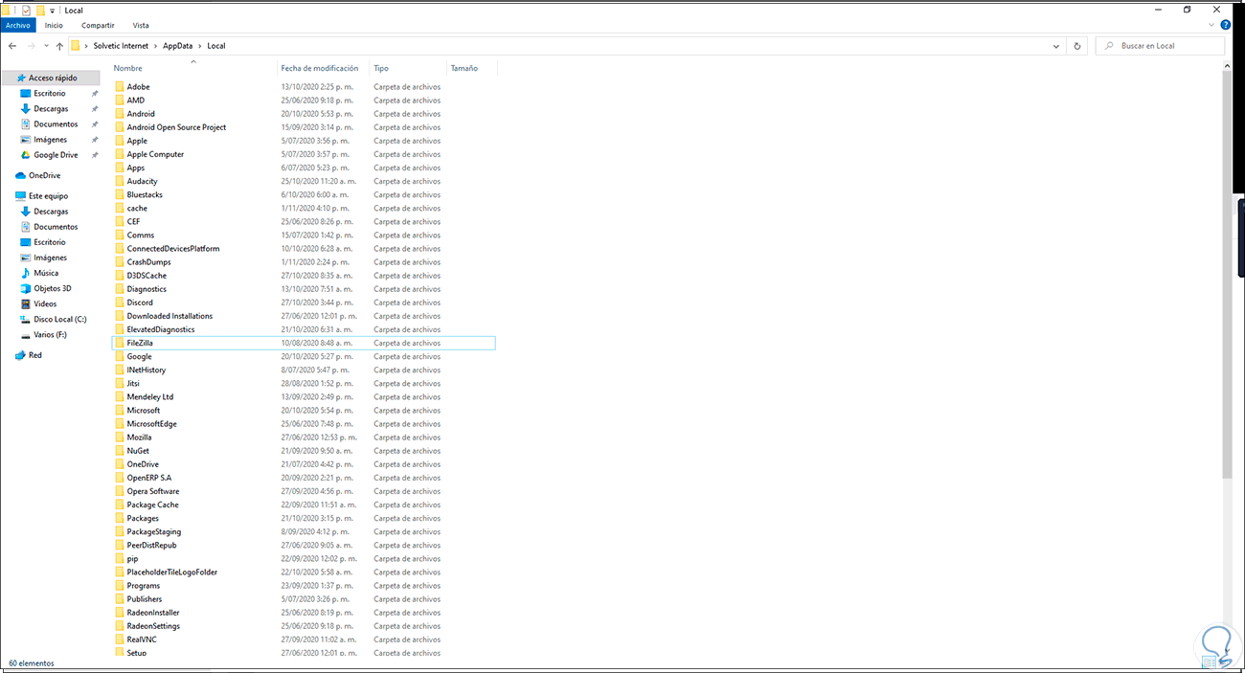1245x673 pixels.
Task: Select Imágenes under Este equipo
Action: click(51, 258)
